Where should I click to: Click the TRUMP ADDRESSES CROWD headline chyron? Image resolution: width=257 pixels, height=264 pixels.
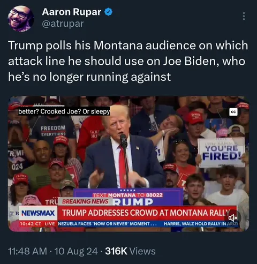(146, 213)
